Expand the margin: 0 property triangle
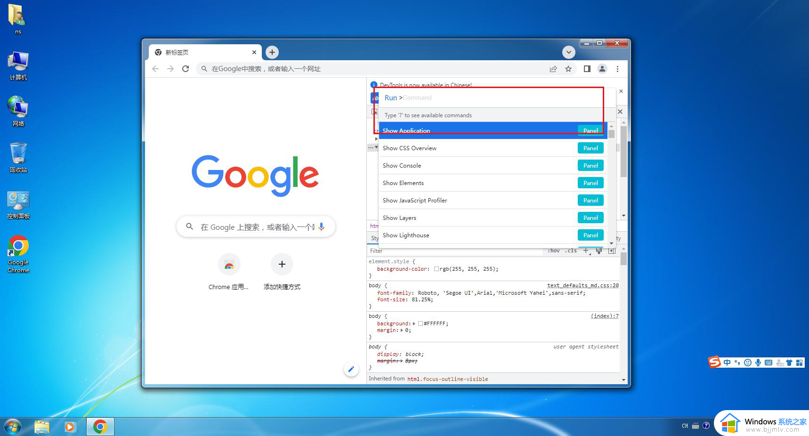This screenshot has width=809, height=436. pos(402,331)
